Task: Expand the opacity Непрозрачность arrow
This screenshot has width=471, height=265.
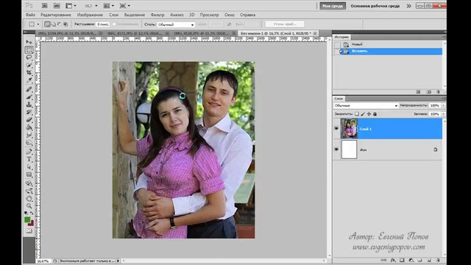Action: tap(443, 105)
